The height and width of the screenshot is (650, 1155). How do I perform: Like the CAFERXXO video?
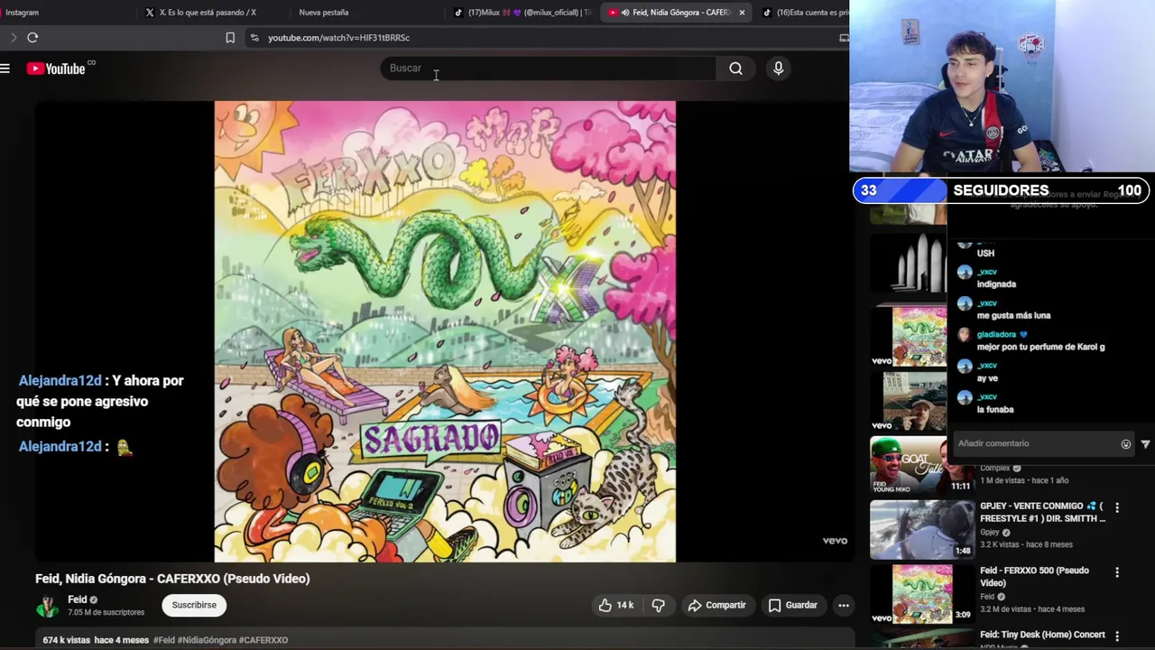[x=615, y=605]
